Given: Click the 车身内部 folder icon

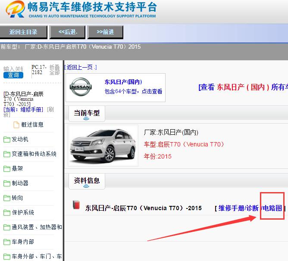Looking at the screenshot, I should pyautogui.click(x=7, y=242).
